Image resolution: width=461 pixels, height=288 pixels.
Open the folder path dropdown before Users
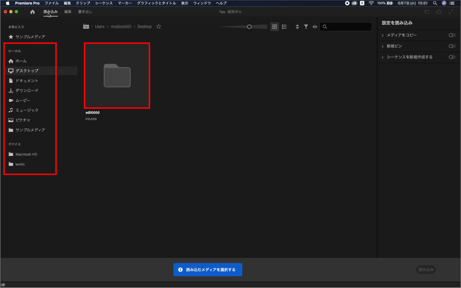click(86, 27)
